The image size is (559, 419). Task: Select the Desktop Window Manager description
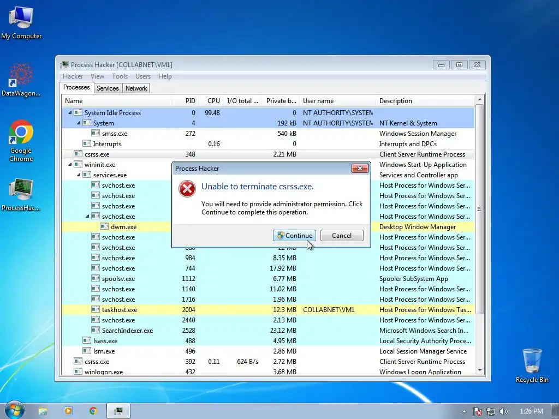click(x=418, y=226)
